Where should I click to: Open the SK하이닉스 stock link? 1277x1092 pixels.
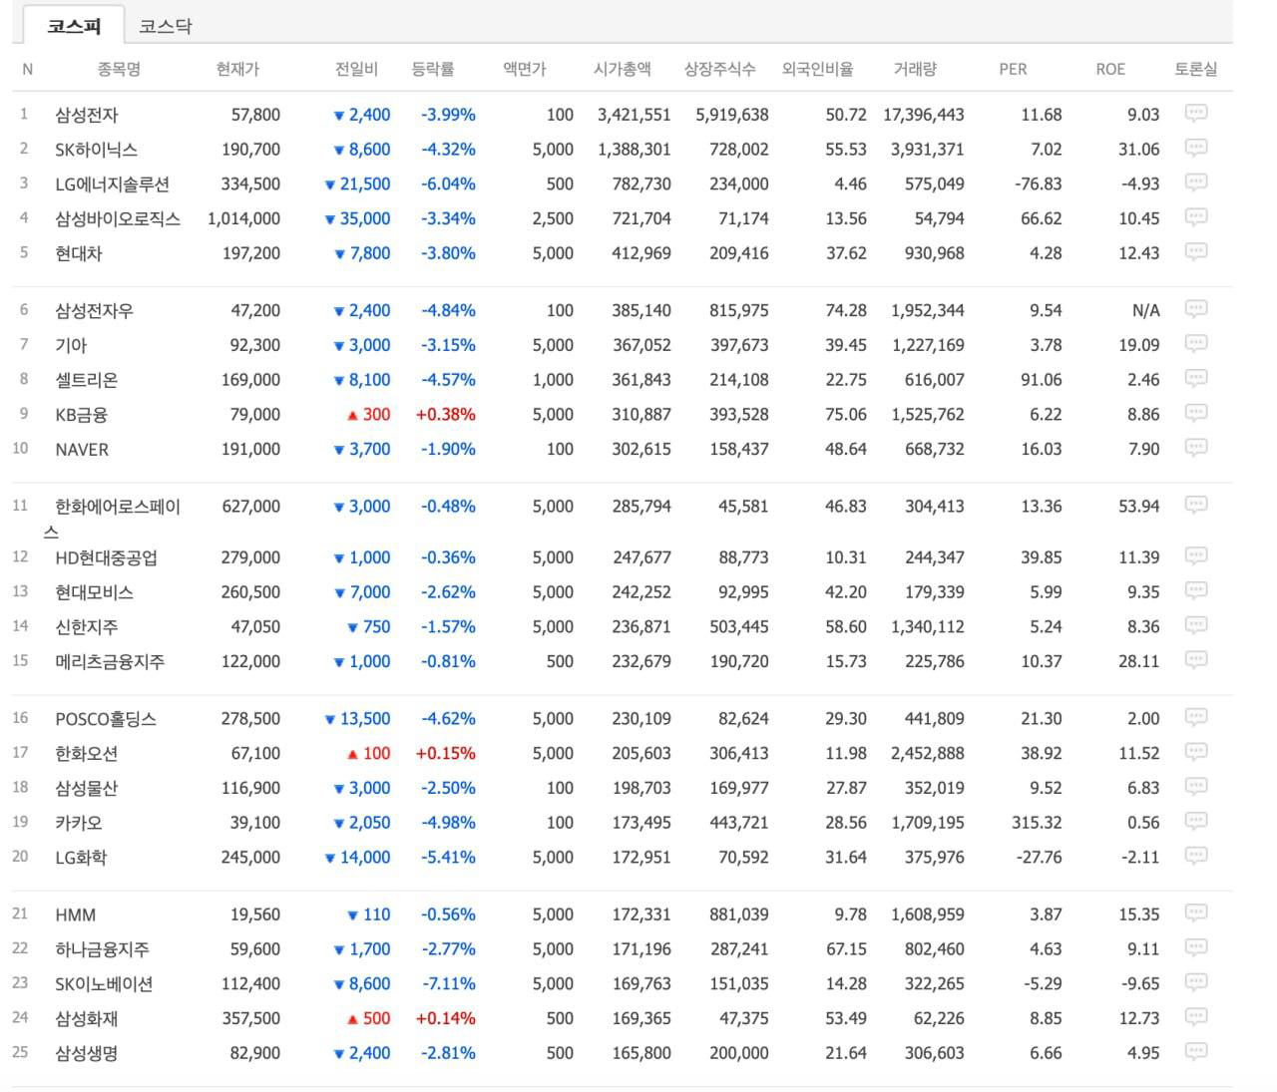point(96,150)
